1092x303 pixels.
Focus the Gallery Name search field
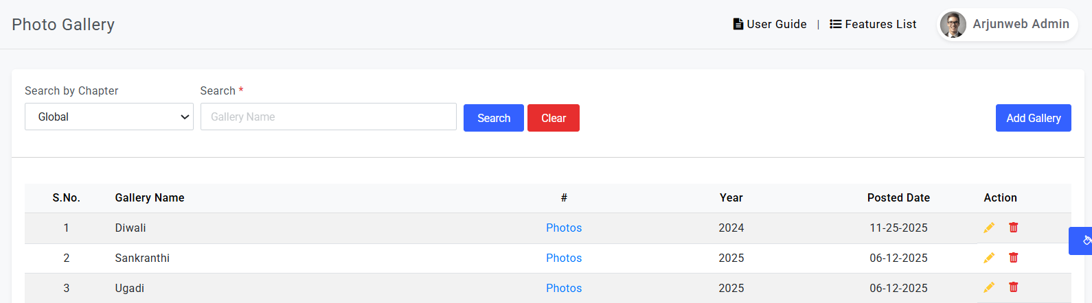pos(328,117)
